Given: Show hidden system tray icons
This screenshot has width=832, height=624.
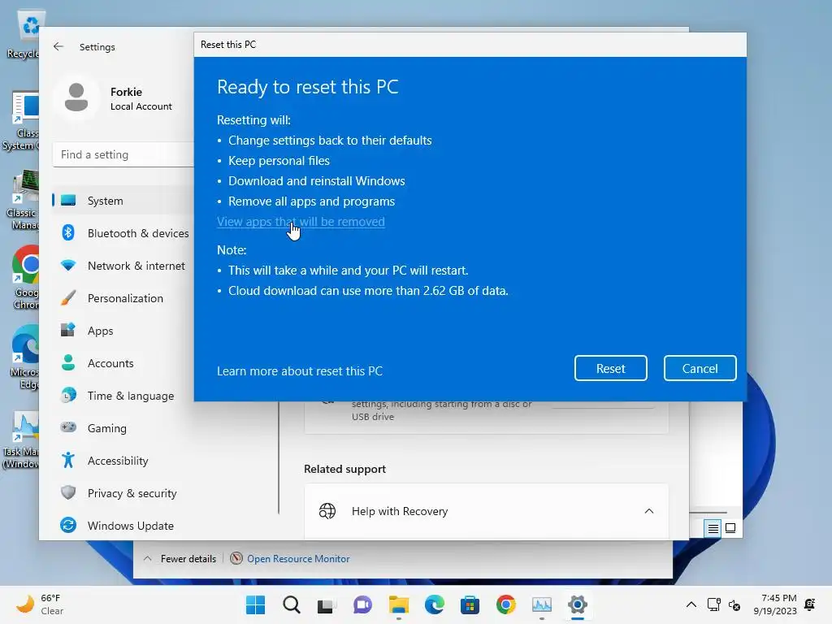Looking at the screenshot, I should tap(691, 604).
